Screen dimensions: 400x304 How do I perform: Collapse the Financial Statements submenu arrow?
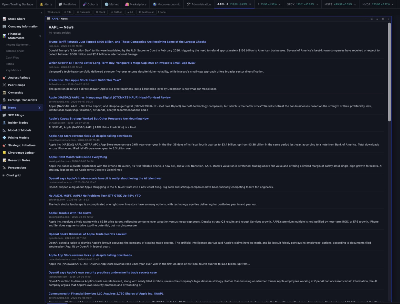(x=40, y=36)
